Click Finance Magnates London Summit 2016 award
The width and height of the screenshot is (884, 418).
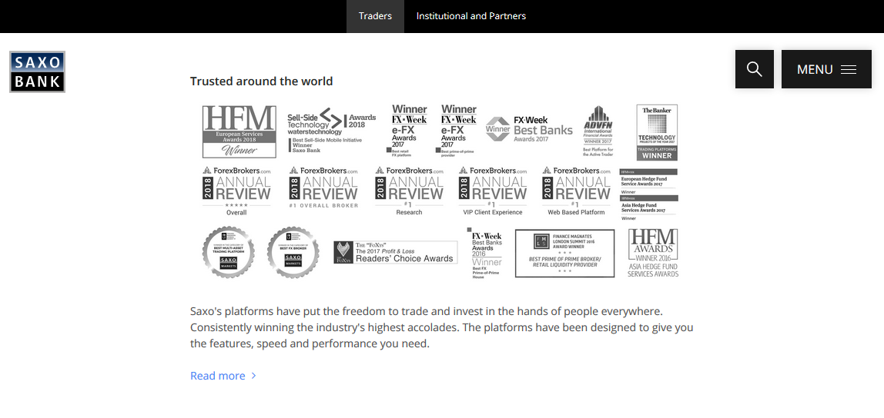point(564,253)
